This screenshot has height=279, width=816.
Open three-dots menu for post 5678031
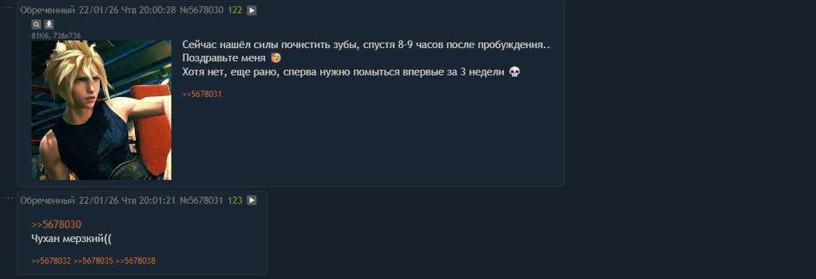point(9,198)
